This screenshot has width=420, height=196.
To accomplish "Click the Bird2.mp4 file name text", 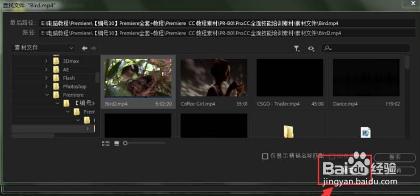I will [x=116, y=104].
